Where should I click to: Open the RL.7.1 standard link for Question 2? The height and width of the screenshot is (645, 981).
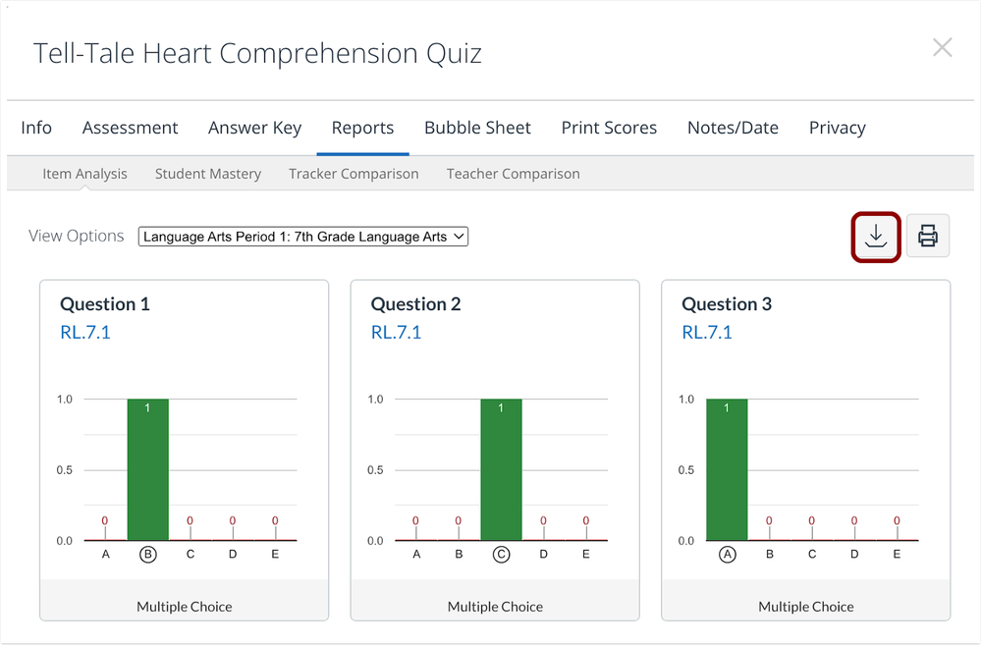(396, 332)
